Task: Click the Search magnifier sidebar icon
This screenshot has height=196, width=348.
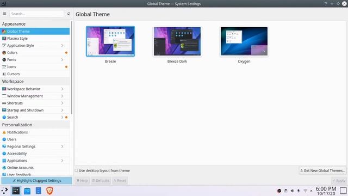Action: 4,117
